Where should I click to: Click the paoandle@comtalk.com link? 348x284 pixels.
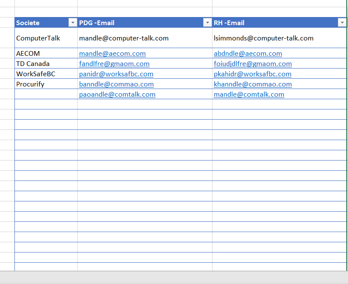[117, 95]
